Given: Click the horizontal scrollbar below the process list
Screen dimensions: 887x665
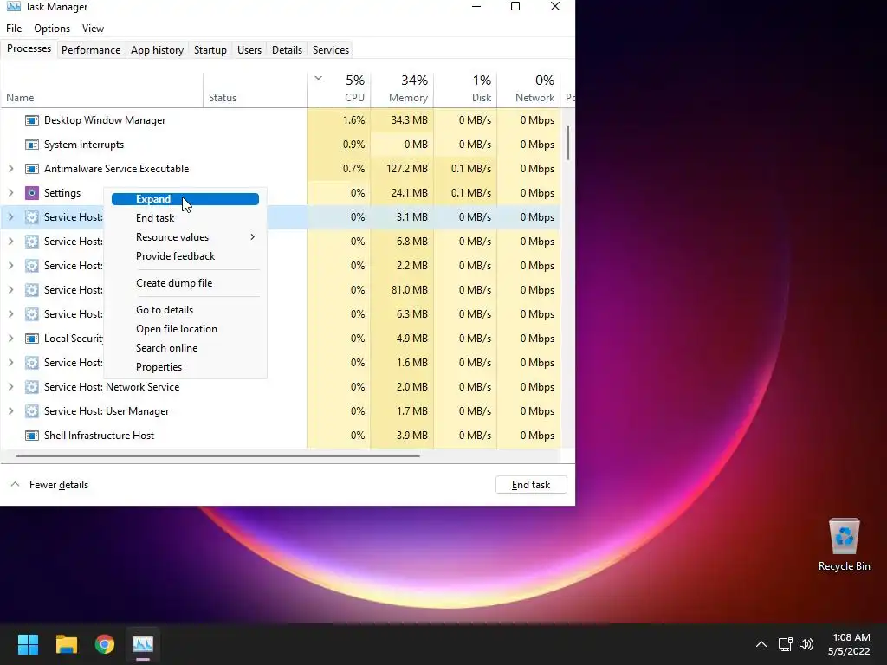Looking at the screenshot, I should coord(217,455).
